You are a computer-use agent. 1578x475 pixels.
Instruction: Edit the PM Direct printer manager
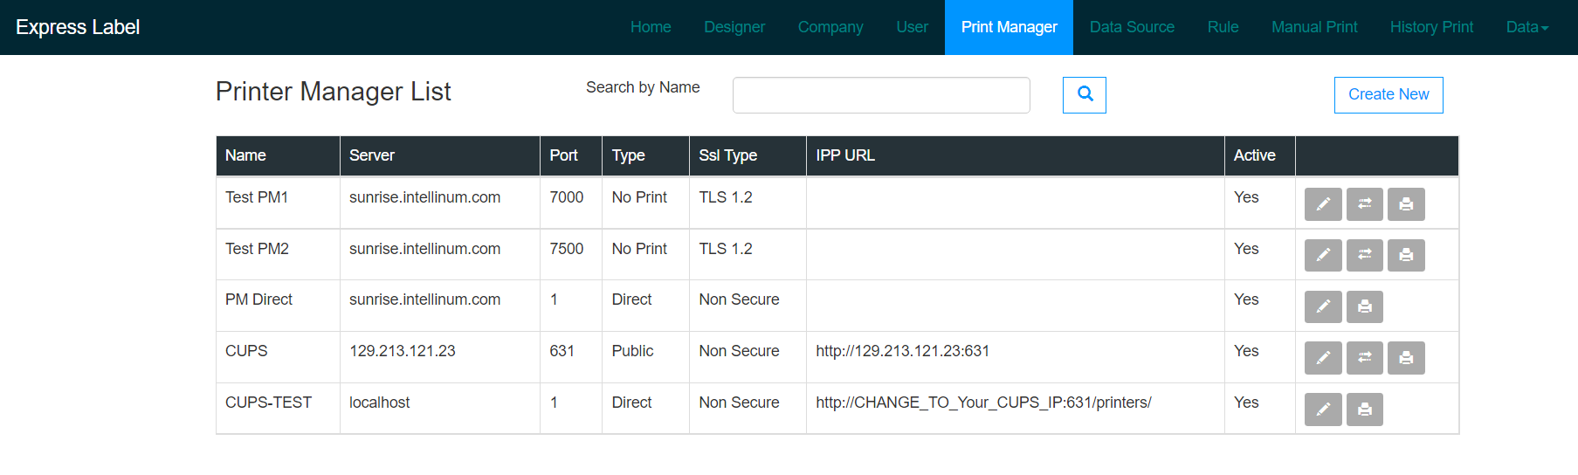[x=1323, y=306]
